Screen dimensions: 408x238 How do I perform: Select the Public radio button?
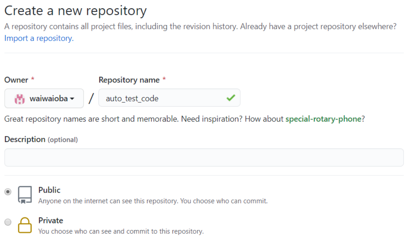[8, 192]
